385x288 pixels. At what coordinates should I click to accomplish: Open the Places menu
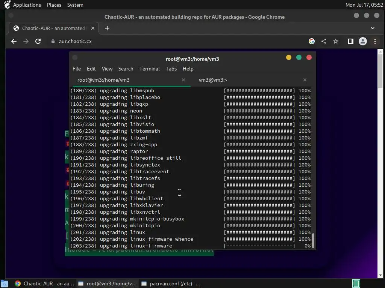click(54, 5)
